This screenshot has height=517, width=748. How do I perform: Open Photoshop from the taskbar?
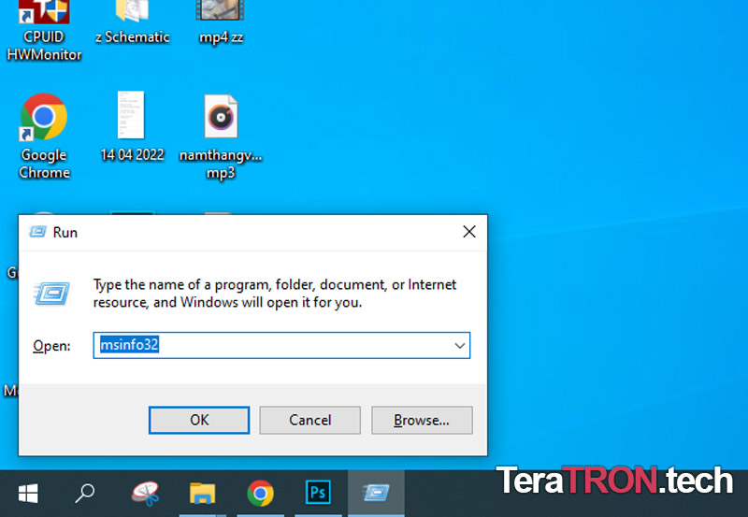pyautogui.click(x=318, y=493)
